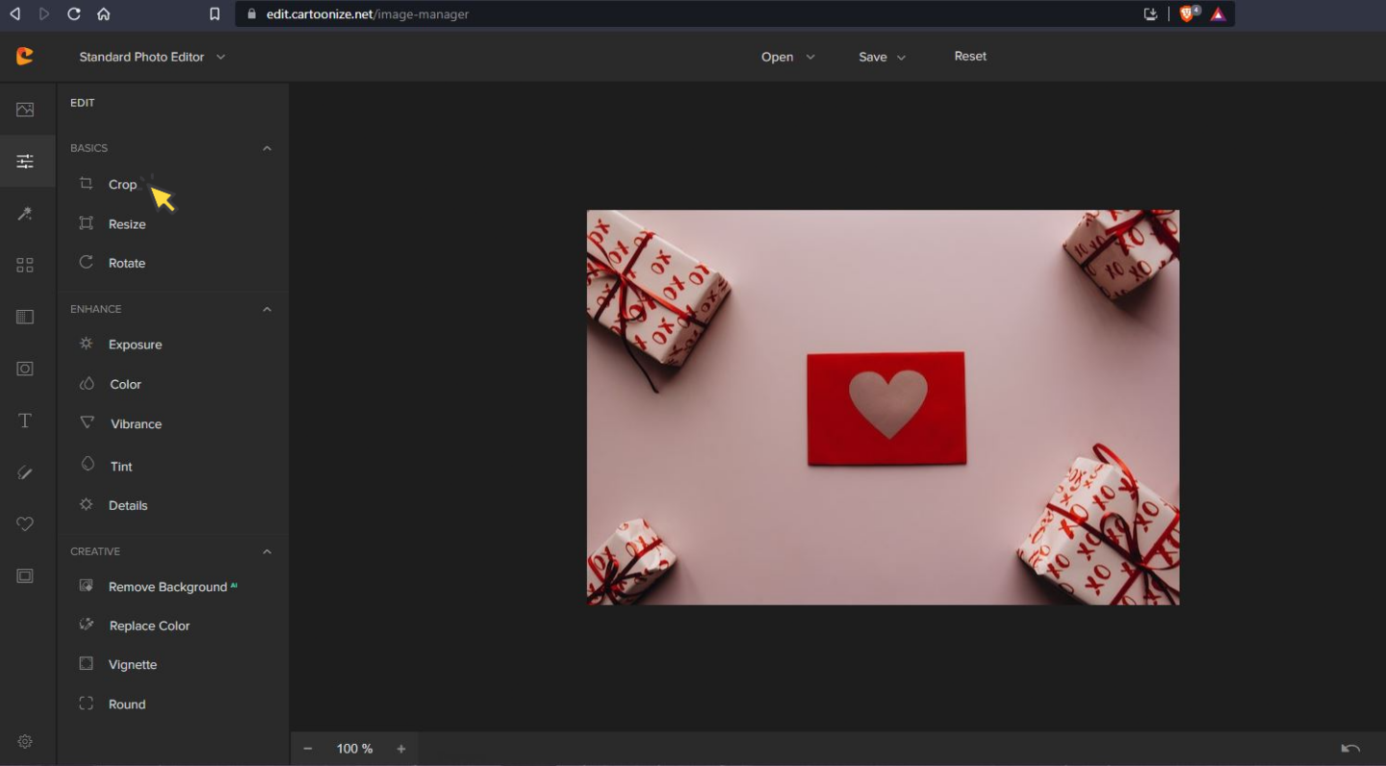Click the browser address bar

click(674, 14)
